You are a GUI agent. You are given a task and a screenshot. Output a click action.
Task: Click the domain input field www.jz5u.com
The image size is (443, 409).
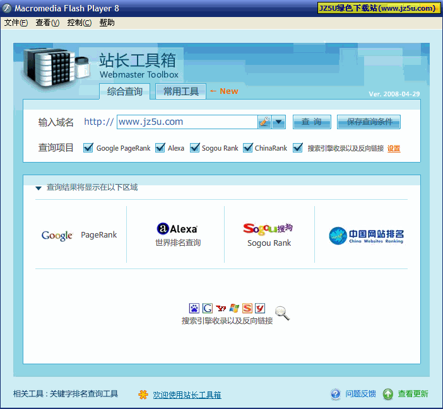coord(187,122)
